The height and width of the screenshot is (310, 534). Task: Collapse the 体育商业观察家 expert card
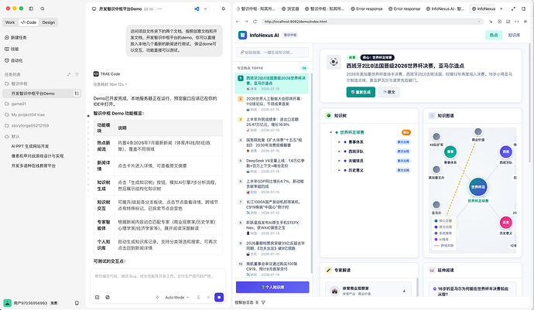[404, 291]
